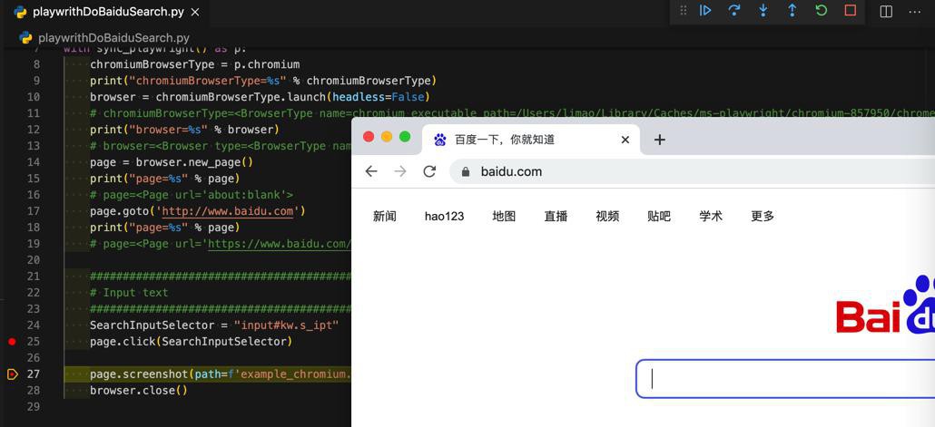Open a new Chromium browser tab
This screenshot has width=935, height=427.
pyautogui.click(x=660, y=139)
